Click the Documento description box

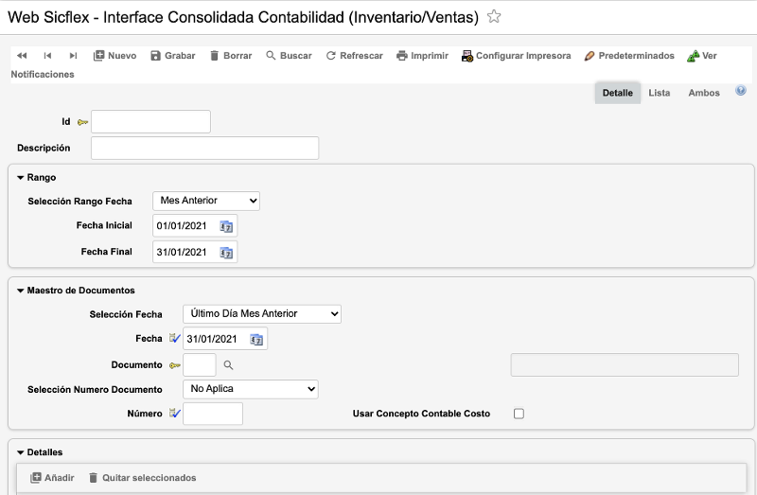(x=625, y=365)
